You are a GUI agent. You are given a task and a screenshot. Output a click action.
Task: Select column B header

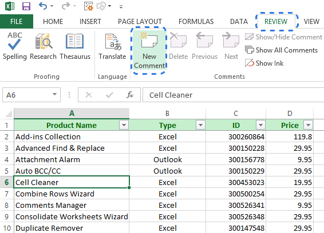[x=167, y=114]
